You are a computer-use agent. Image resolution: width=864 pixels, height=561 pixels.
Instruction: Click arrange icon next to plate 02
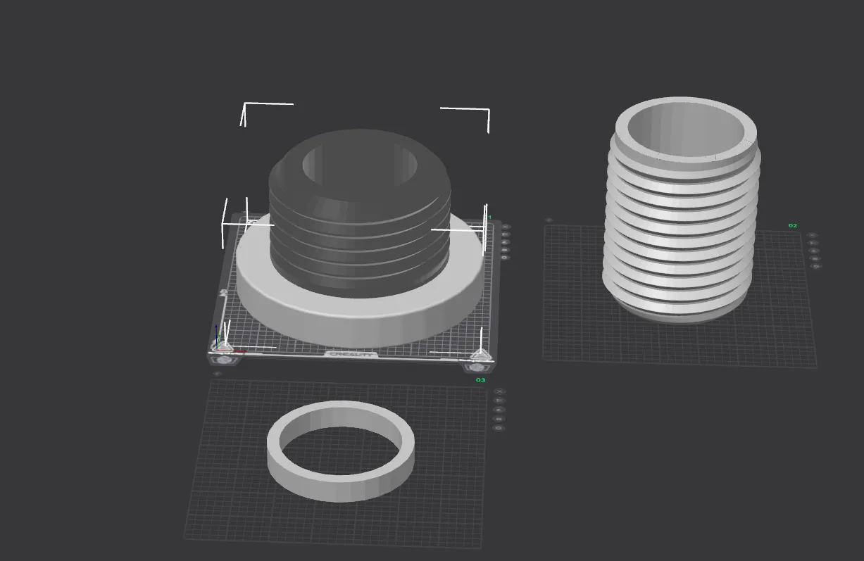click(x=814, y=251)
